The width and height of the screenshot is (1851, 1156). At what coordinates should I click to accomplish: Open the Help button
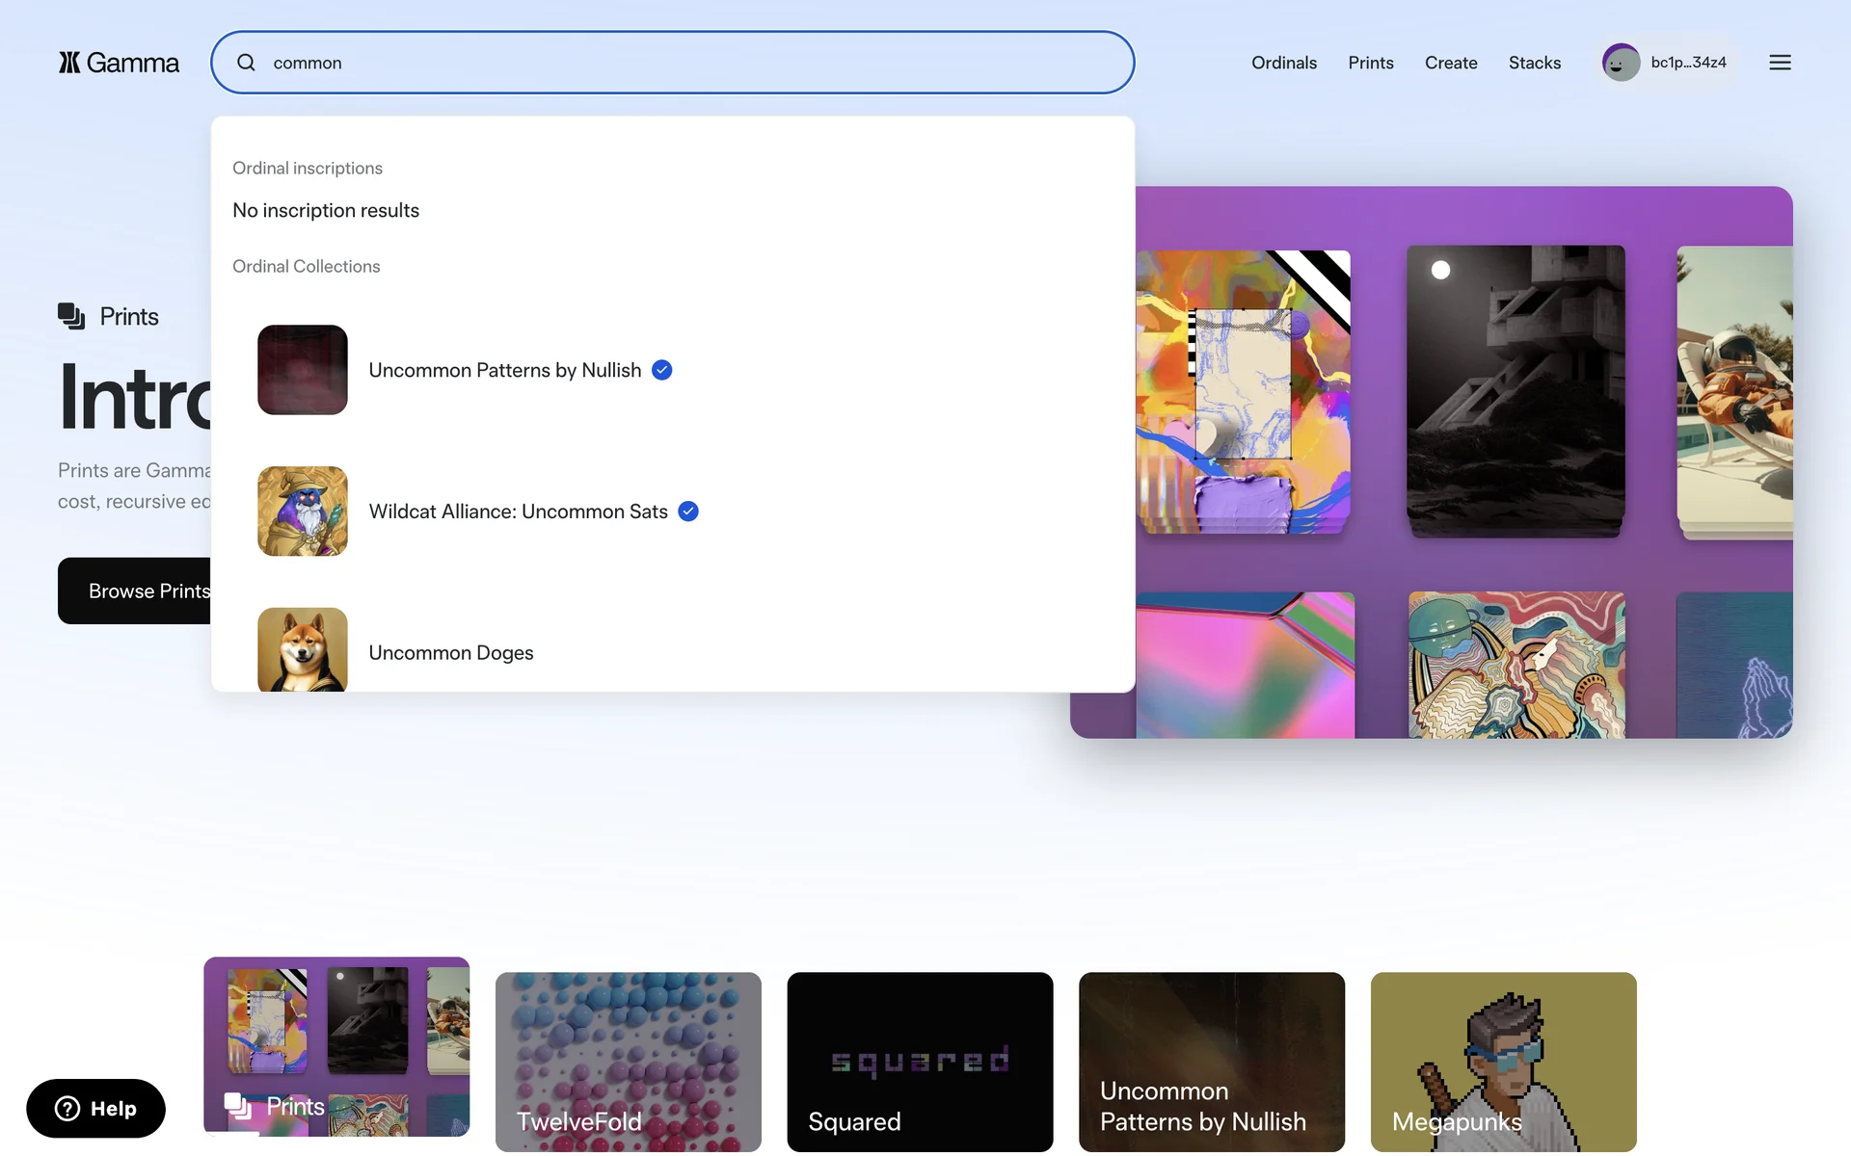pyautogui.click(x=95, y=1108)
